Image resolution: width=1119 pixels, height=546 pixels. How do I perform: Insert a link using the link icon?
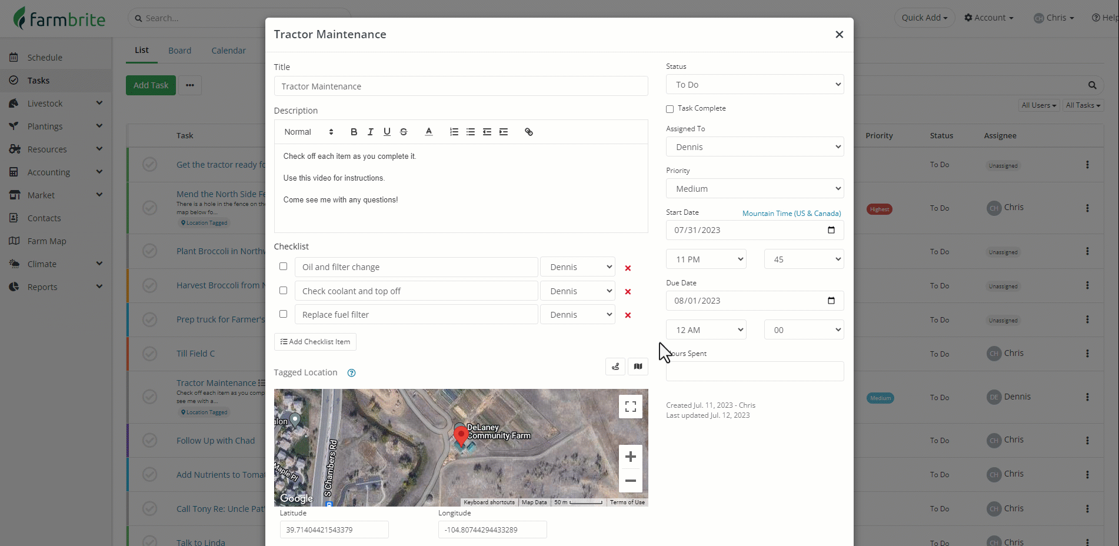(x=529, y=132)
